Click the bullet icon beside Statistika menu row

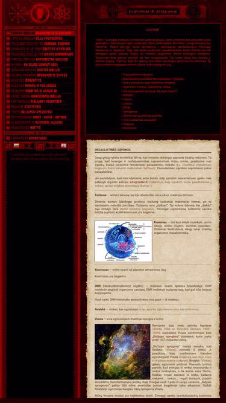point(8,107)
